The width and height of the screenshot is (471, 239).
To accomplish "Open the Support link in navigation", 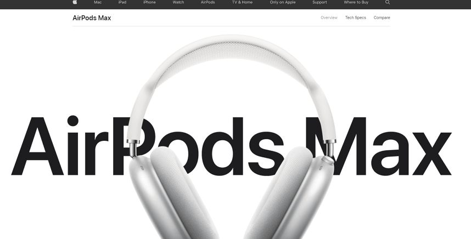I will (x=319, y=2).
